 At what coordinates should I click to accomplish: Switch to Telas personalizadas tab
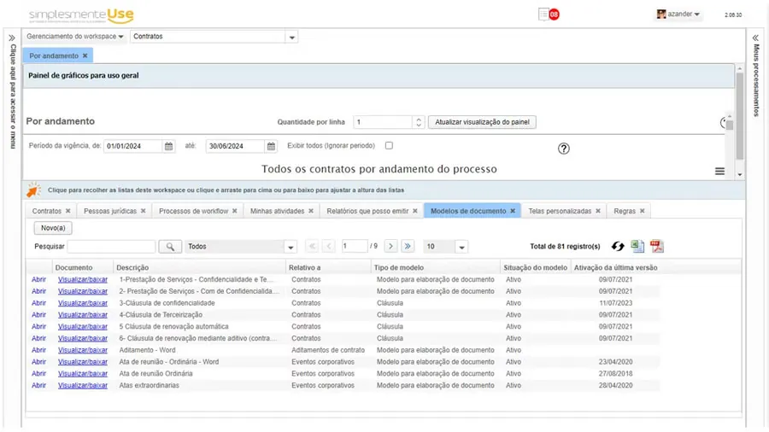[560, 211]
